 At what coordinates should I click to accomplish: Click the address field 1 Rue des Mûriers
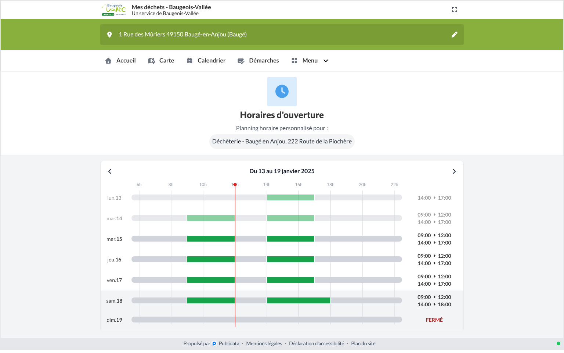282,35
